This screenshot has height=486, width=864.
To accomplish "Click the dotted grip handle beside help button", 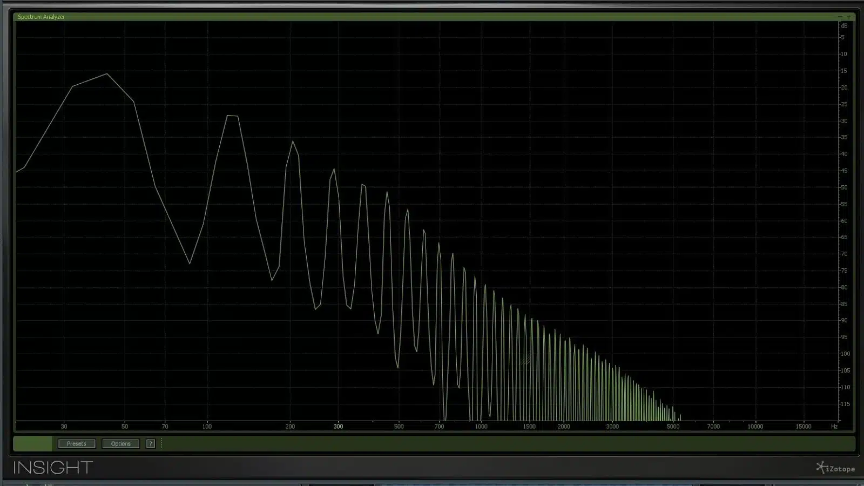I will coord(161,444).
